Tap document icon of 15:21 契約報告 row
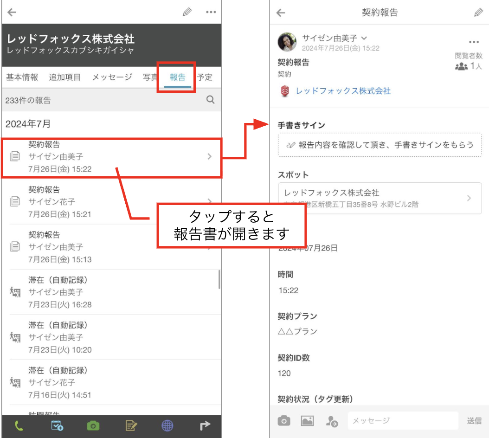 coord(15,201)
